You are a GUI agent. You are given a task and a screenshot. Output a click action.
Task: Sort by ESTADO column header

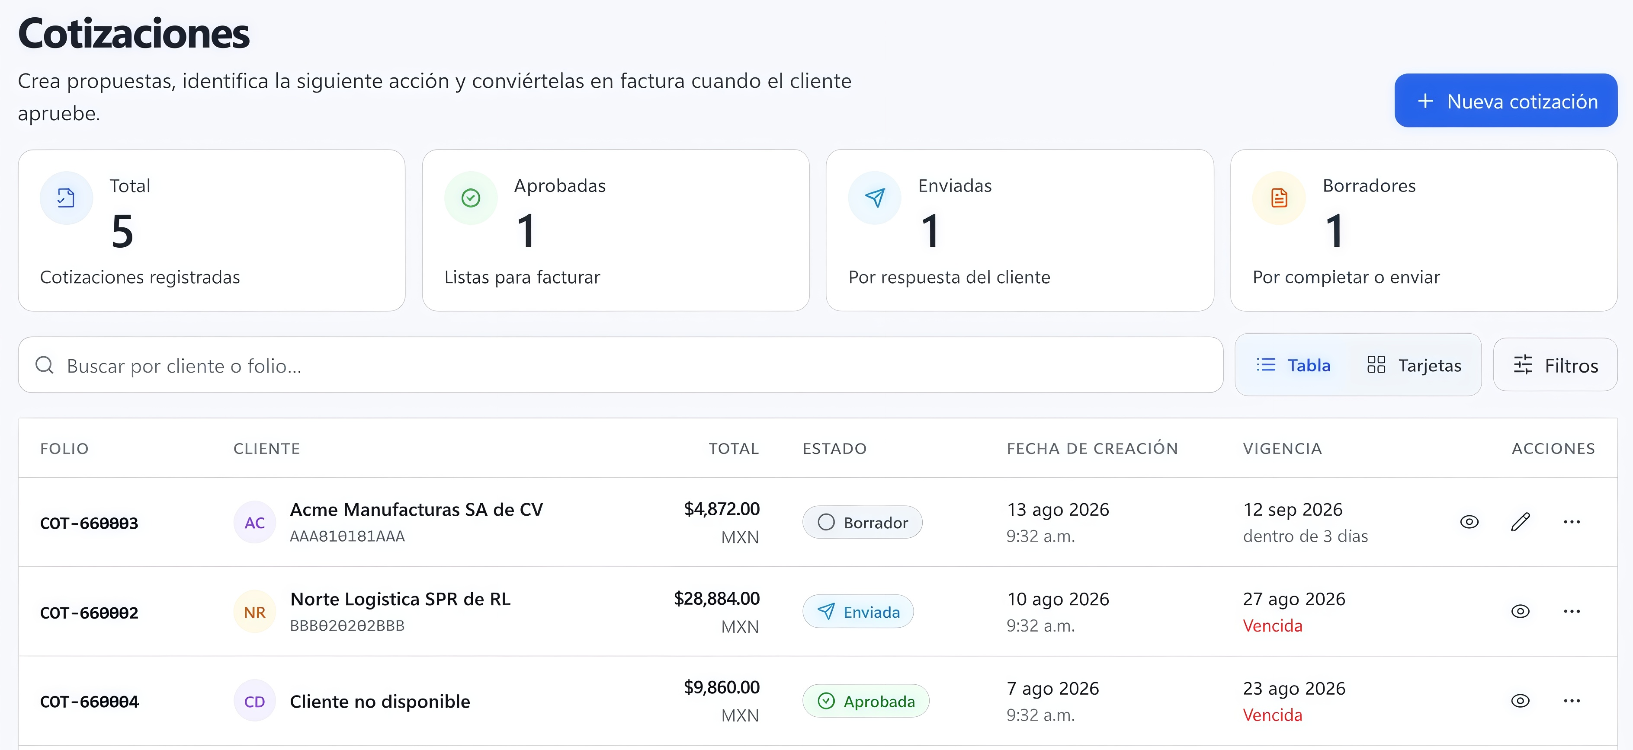coord(834,448)
